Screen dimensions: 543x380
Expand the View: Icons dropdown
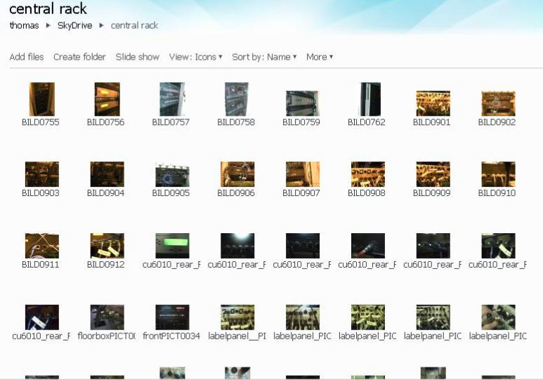coord(195,57)
